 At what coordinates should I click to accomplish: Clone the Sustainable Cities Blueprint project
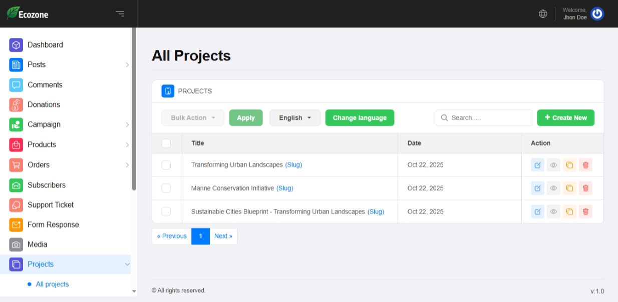click(x=569, y=211)
